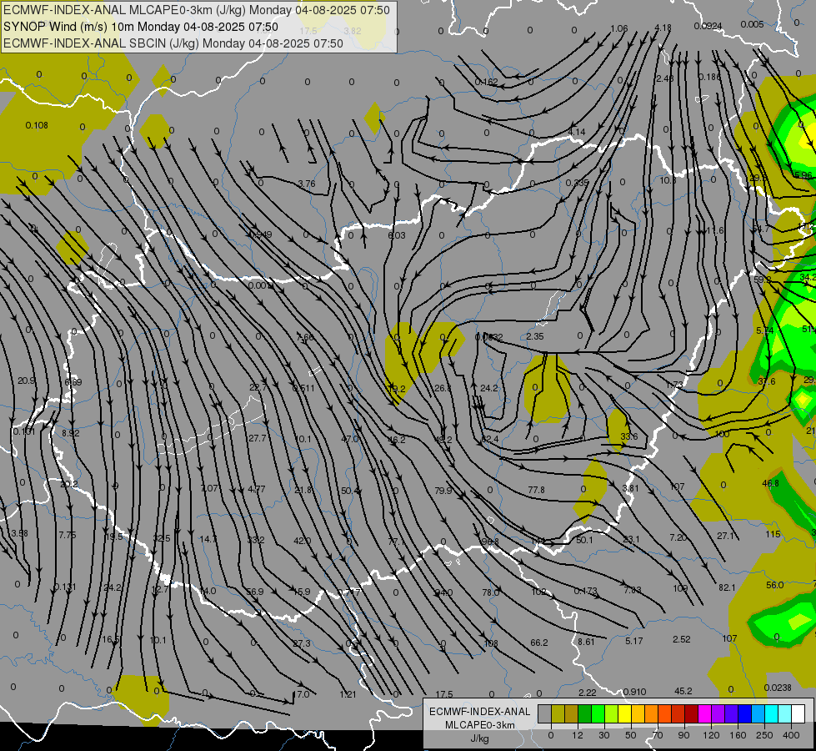Click the map value '0.0238'
Viewport: 816px width, 751px height.
[x=778, y=688]
